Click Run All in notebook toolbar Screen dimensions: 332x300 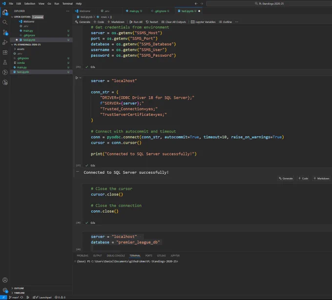pos(136,22)
